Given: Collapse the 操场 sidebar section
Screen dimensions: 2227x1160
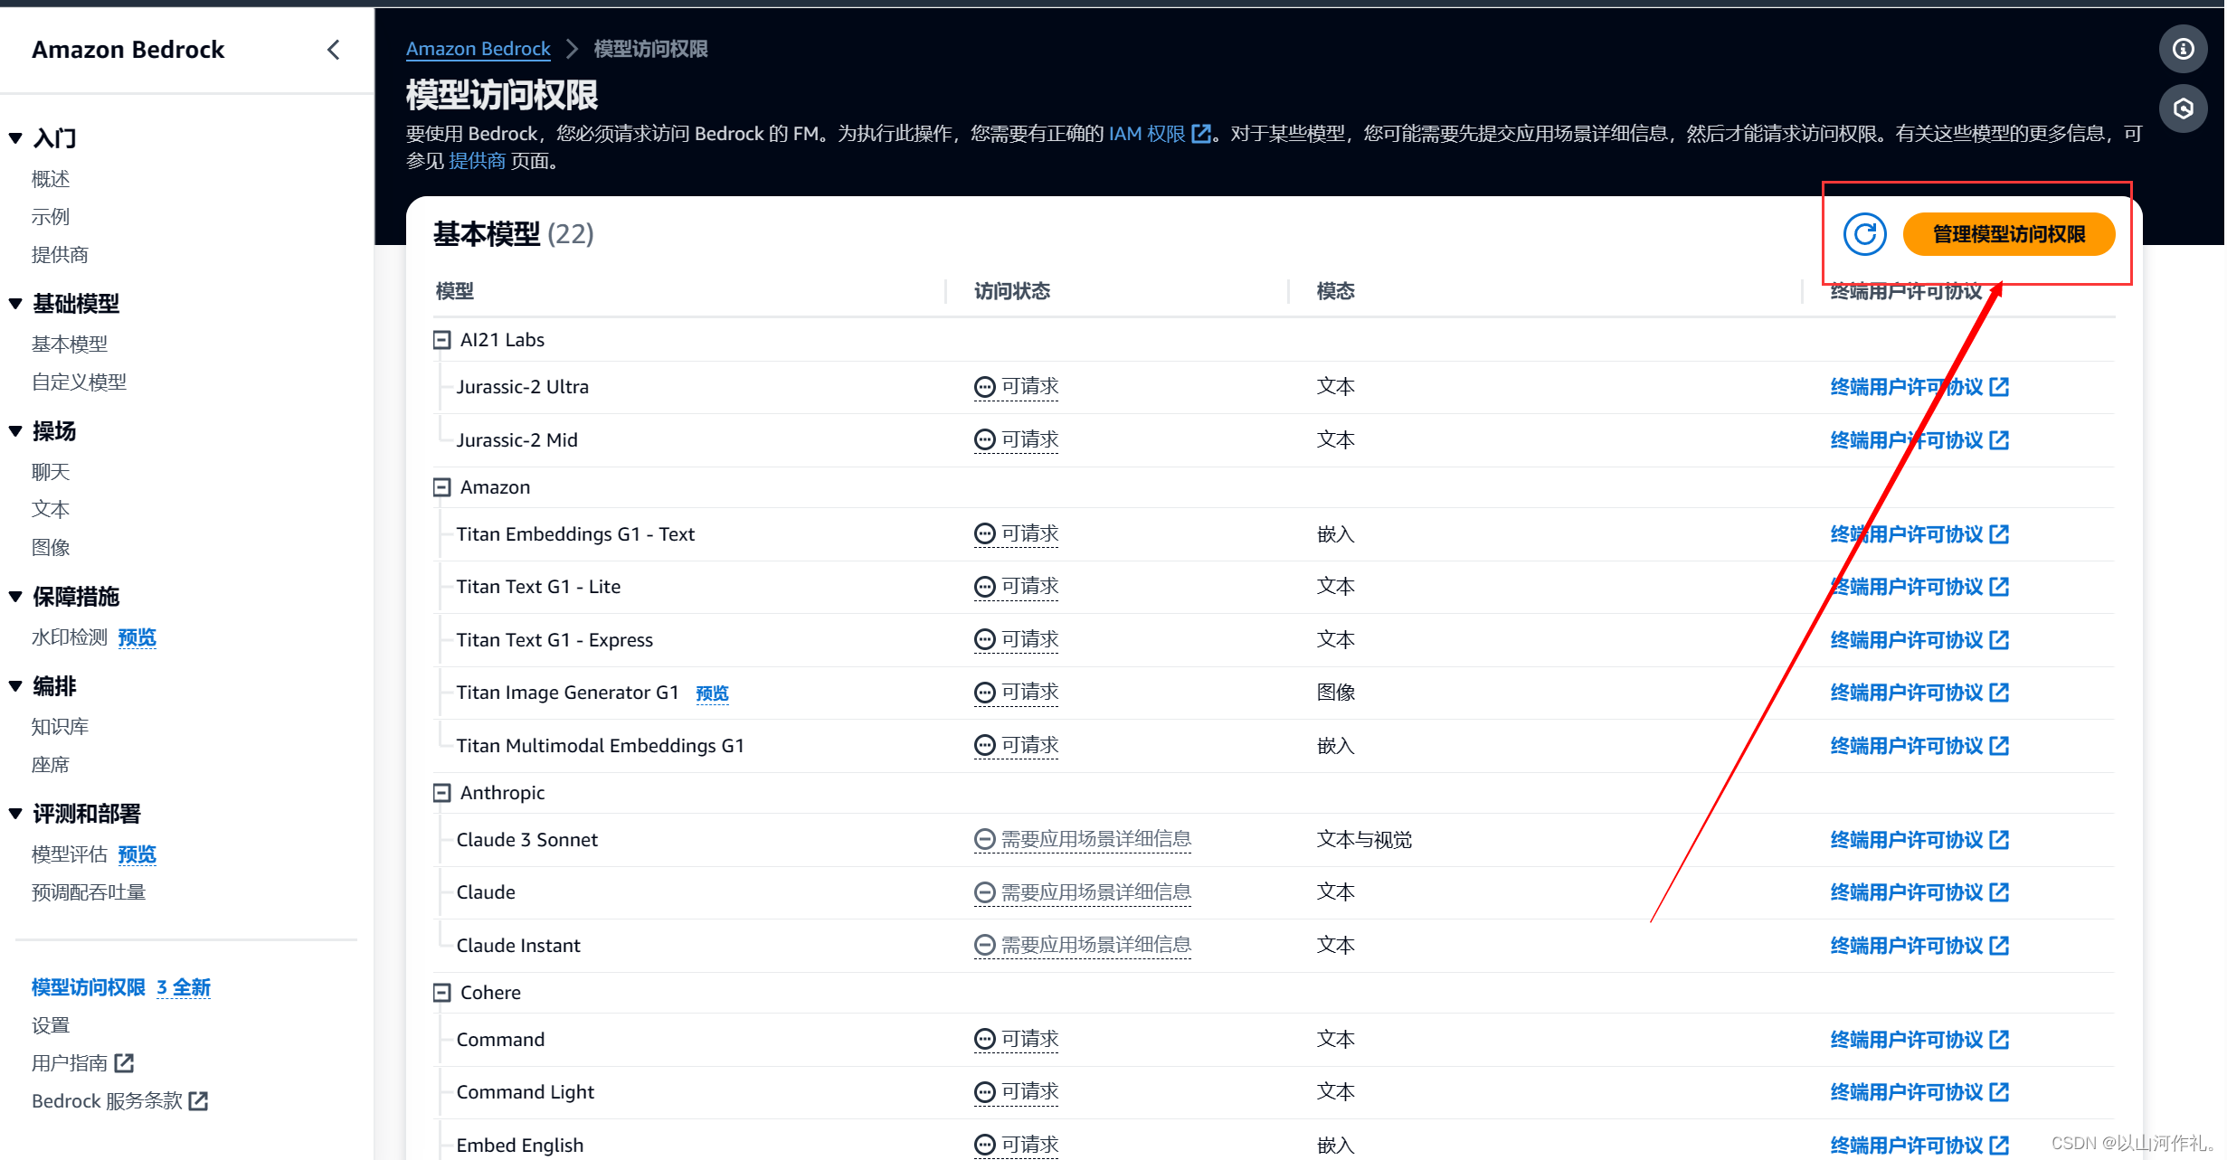Looking at the screenshot, I should point(15,431).
